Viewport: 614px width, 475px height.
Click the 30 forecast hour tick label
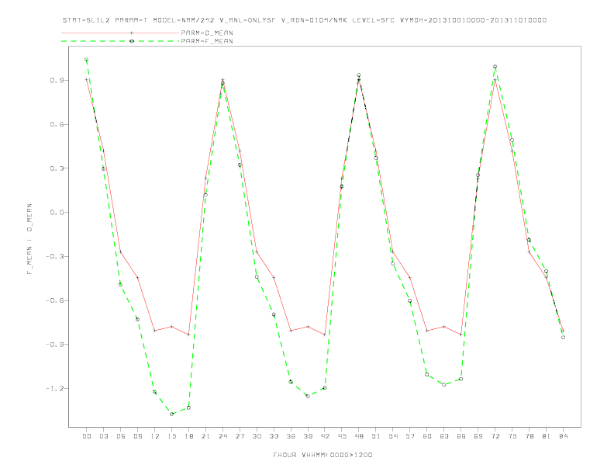click(x=257, y=436)
